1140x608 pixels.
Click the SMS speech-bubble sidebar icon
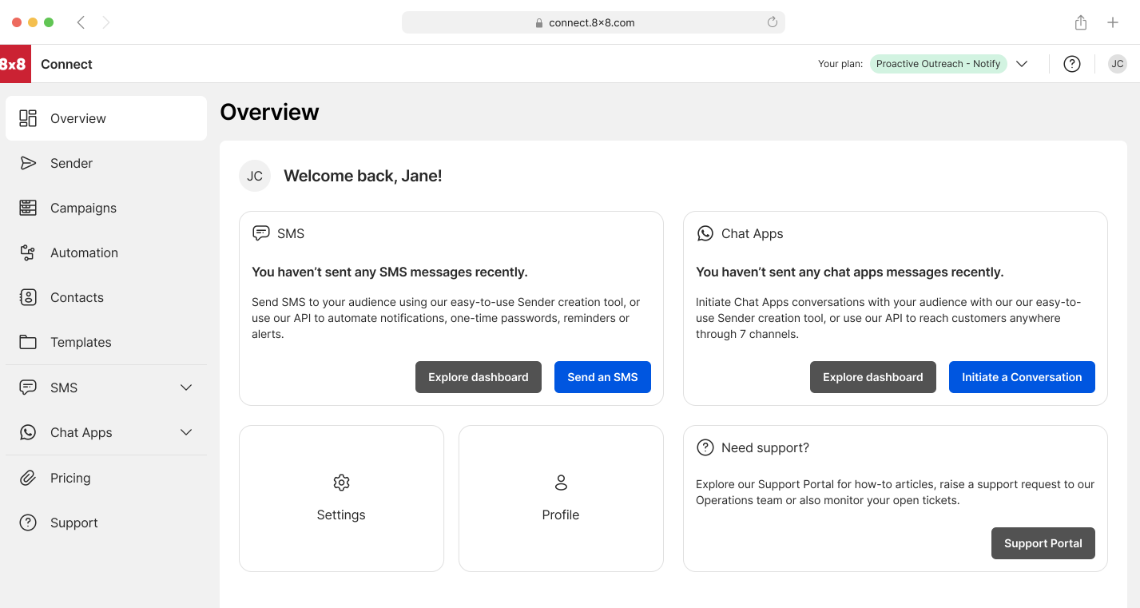tap(28, 387)
